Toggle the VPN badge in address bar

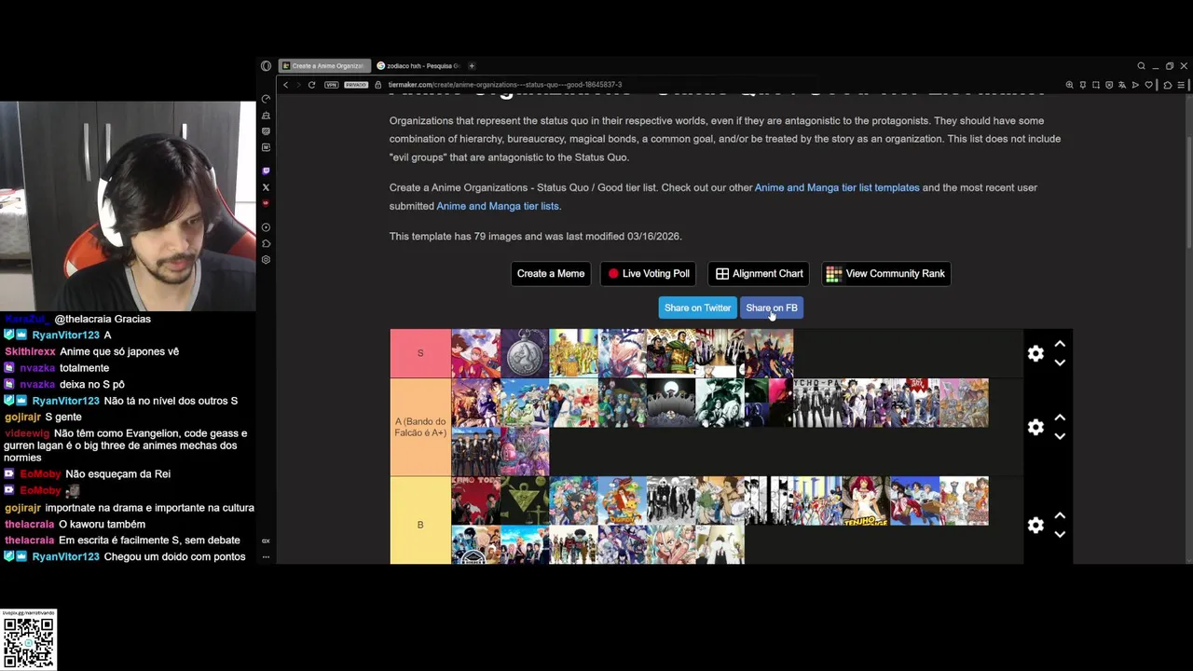[331, 85]
